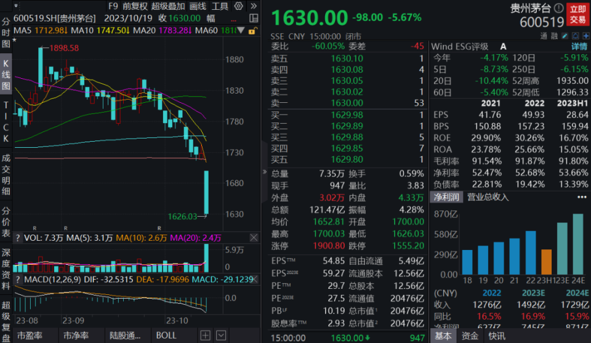
Task: Click the 23H1 orange profit bar
Action: click(x=546, y=262)
